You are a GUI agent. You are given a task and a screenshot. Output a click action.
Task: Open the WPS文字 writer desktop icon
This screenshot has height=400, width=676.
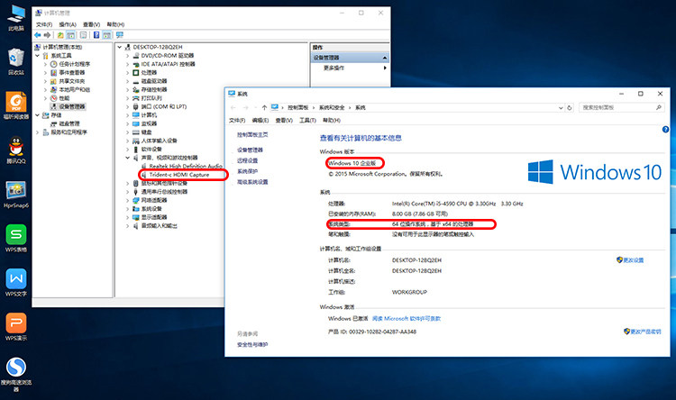pyautogui.click(x=16, y=283)
